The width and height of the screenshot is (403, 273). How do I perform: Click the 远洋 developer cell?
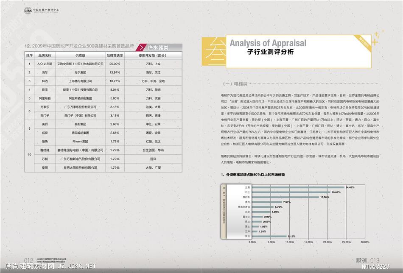point(153,159)
